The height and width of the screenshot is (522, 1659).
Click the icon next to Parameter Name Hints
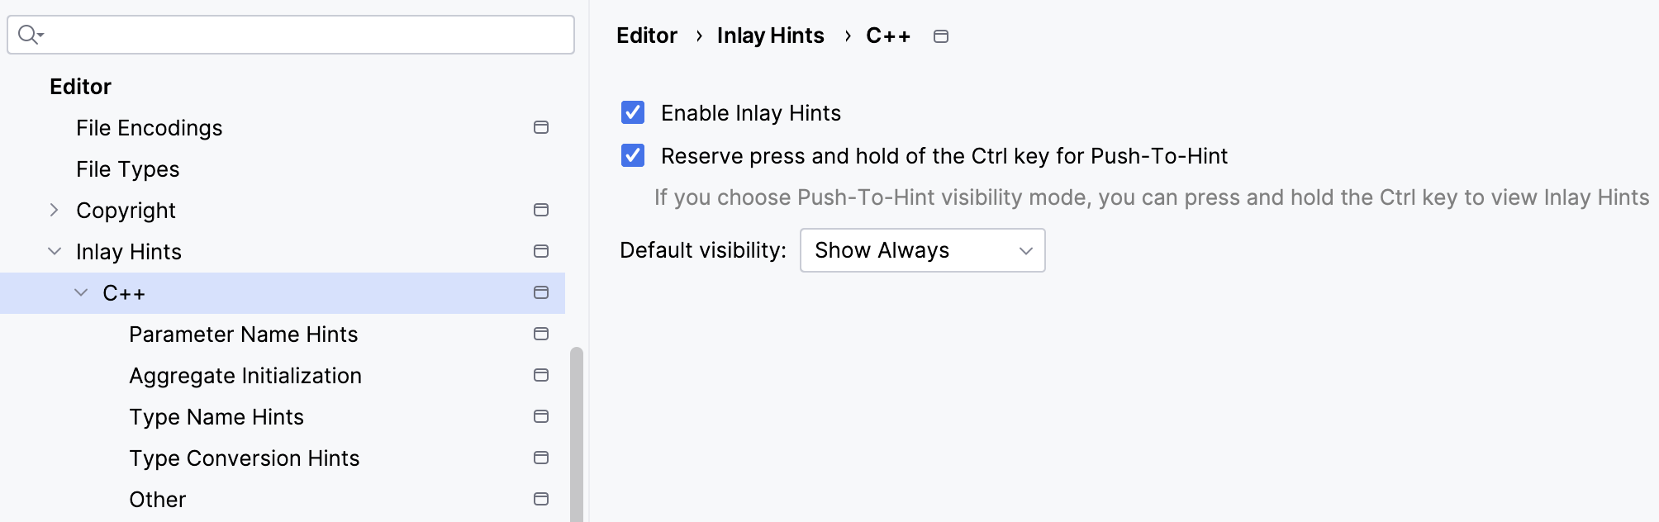pyautogui.click(x=541, y=334)
